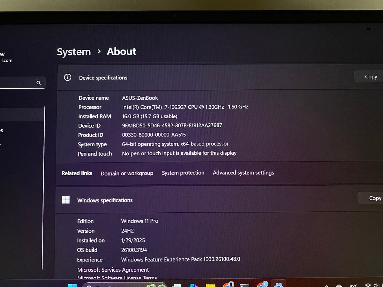The width and height of the screenshot is (383, 287).
Task: Expand hidden icons chevron in system tray
Action: click(x=326, y=285)
